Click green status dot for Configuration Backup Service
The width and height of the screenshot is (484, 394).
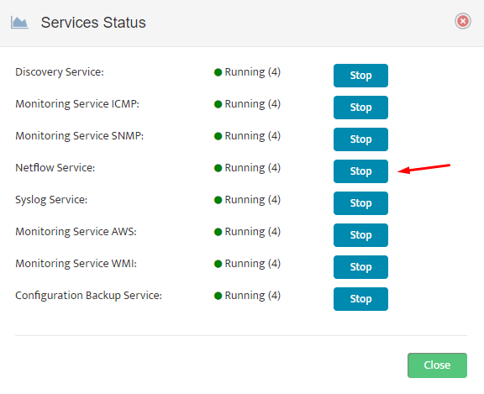tap(218, 296)
